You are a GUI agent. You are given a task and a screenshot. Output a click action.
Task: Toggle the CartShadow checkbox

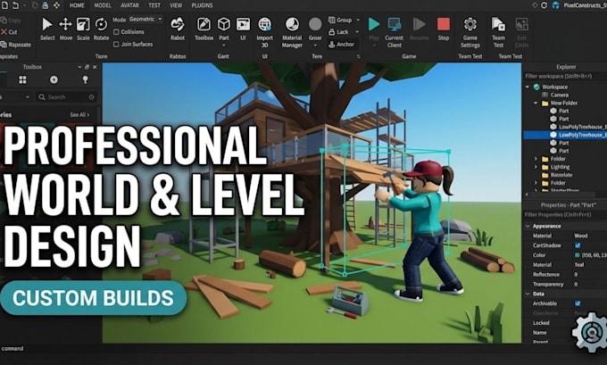pyautogui.click(x=578, y=245)
